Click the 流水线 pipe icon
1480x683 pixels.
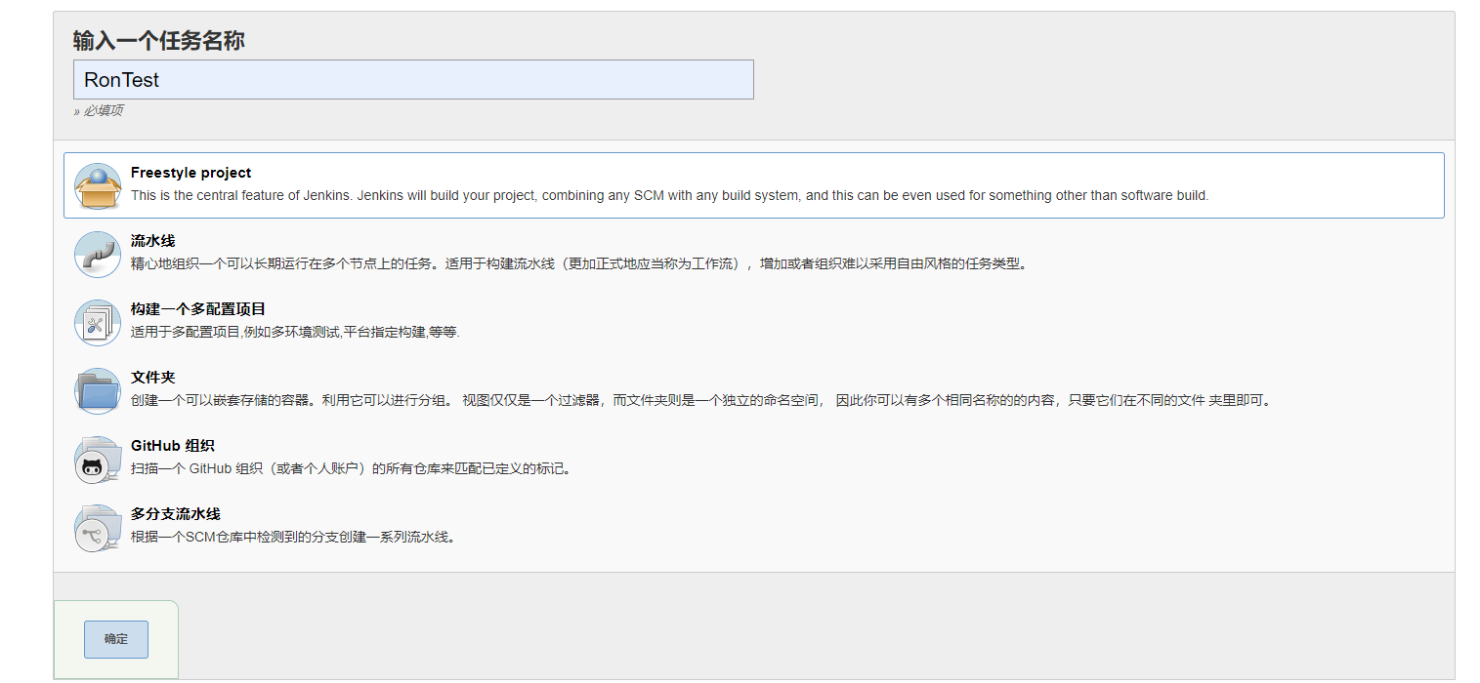tap(98, 254)
